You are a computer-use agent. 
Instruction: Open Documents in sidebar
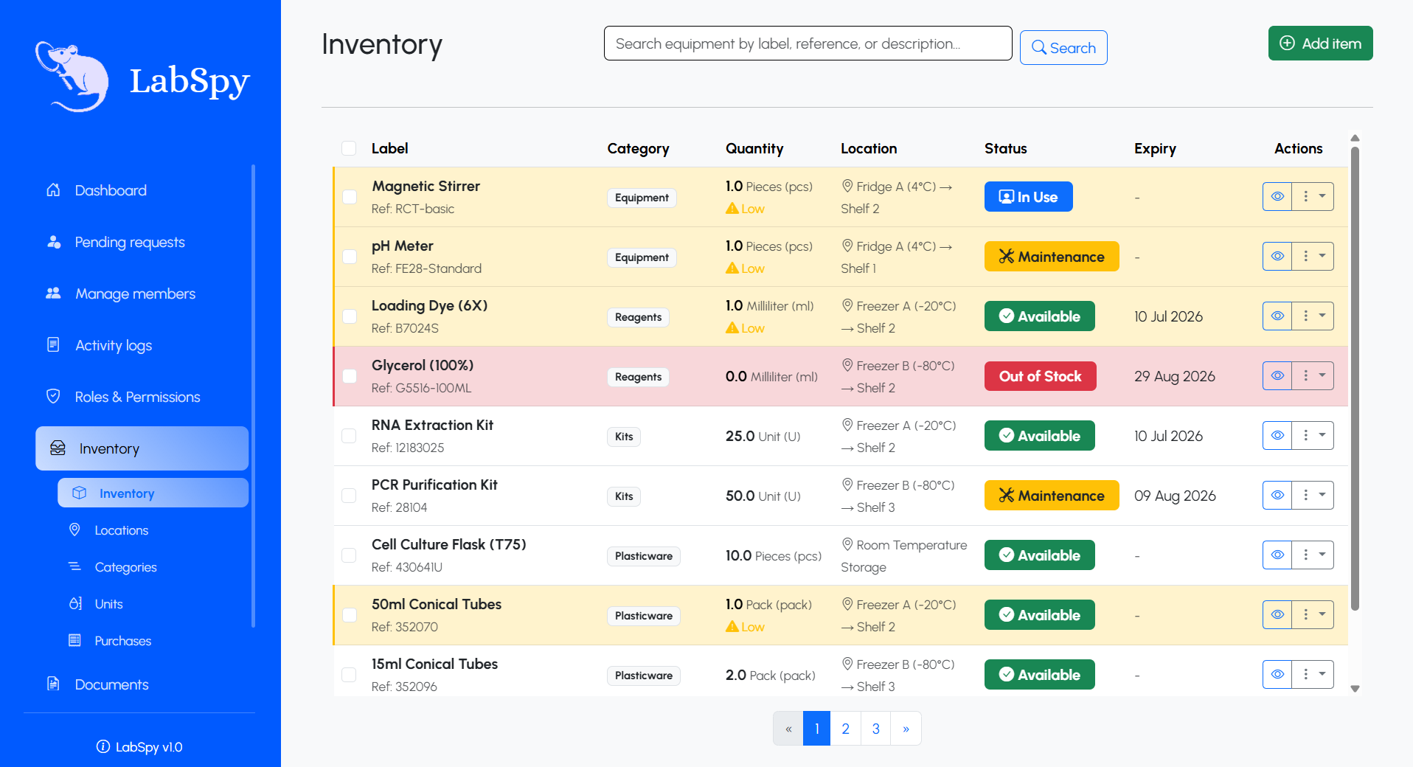pos(111,684)
